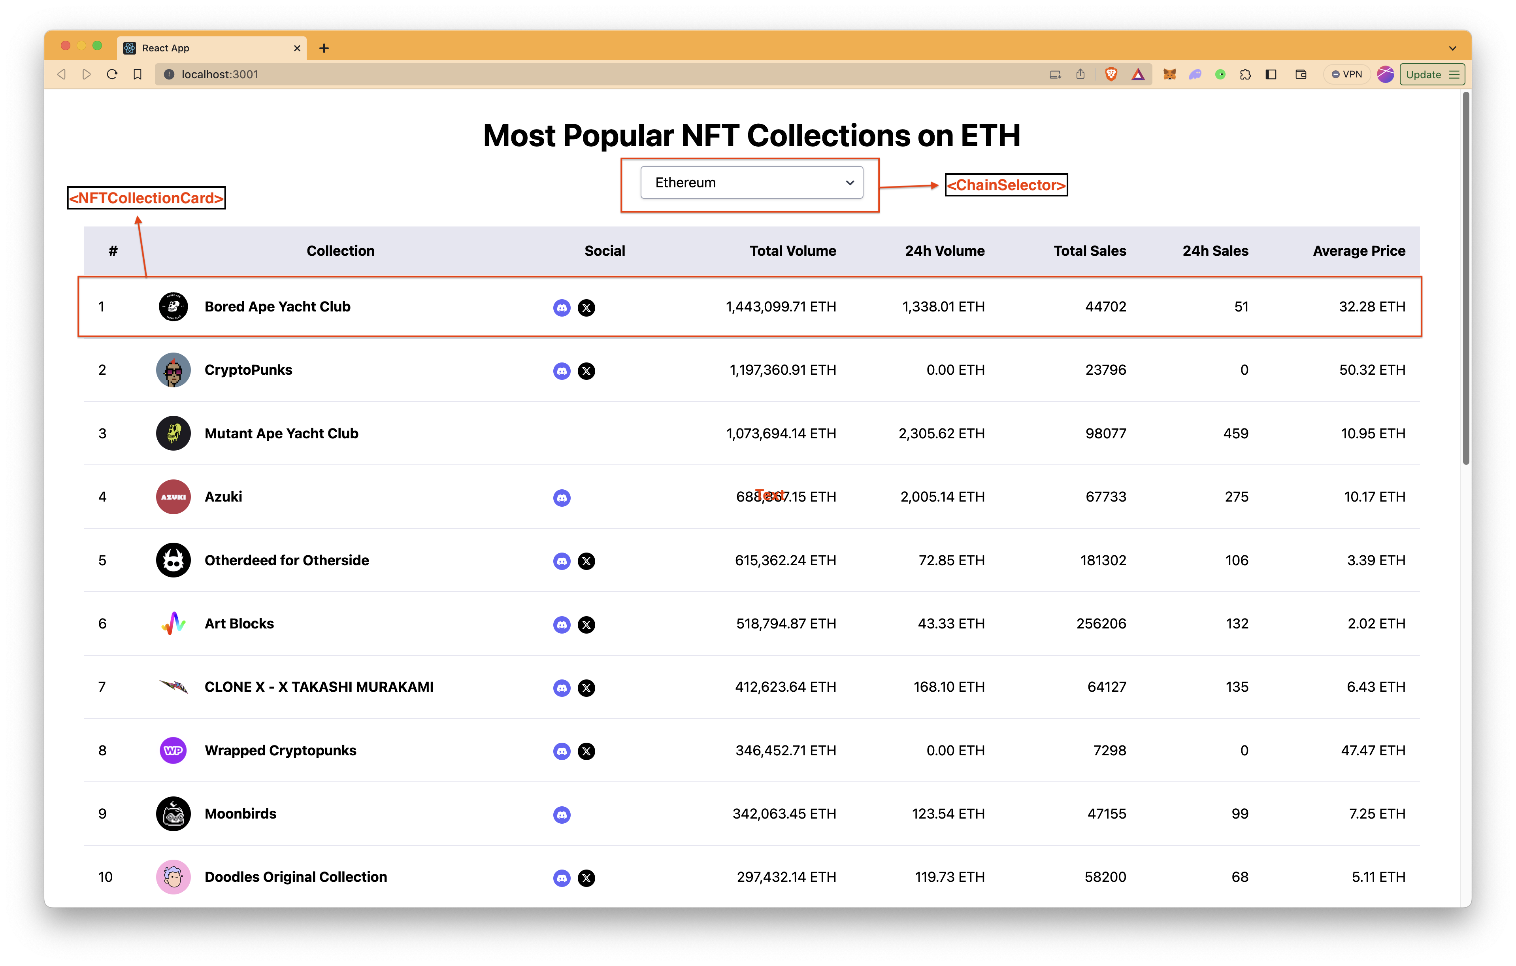
Task: Click the Most Popular NFT Collections heading
Action: pos(751,136)
